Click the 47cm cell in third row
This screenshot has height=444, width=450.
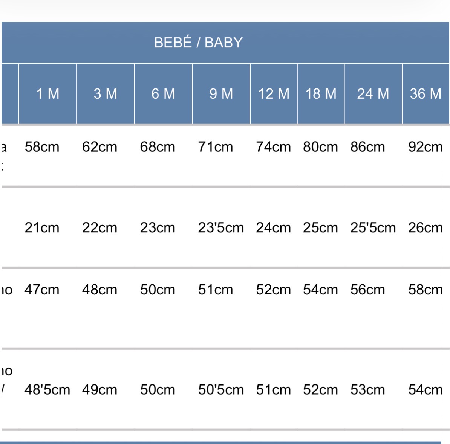coord(42,290)
